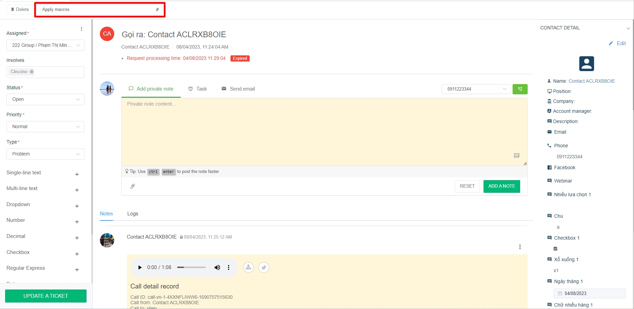This screenshot has height=309, width=634.
Task: Open the note's three-dot options menu
Action: click(520, 247)
